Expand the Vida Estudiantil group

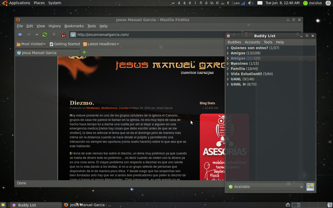coord(228,74)
